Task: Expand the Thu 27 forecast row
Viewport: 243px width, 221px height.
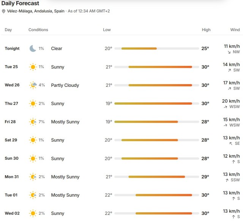Action: 121,103
